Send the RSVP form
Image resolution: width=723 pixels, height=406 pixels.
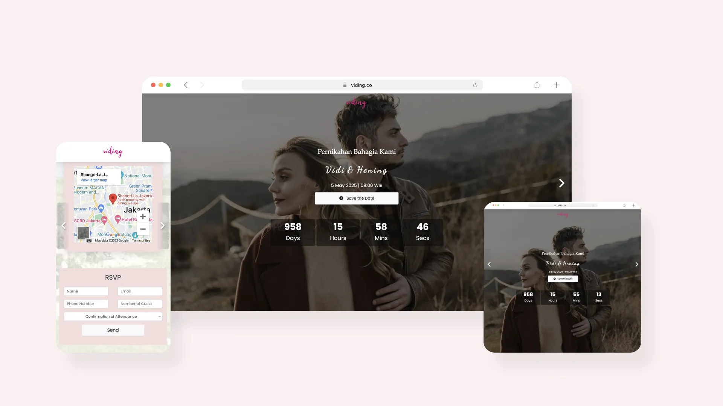click(x=113, y=330)
